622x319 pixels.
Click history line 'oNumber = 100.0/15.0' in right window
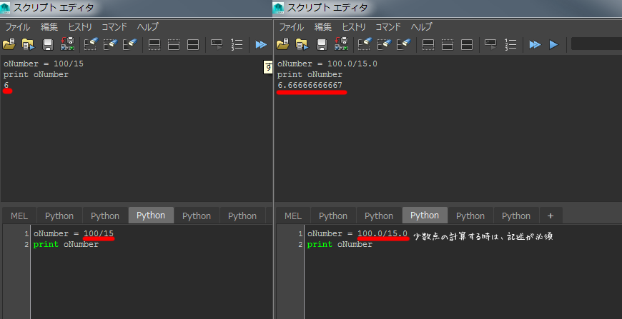pos(327,64)
